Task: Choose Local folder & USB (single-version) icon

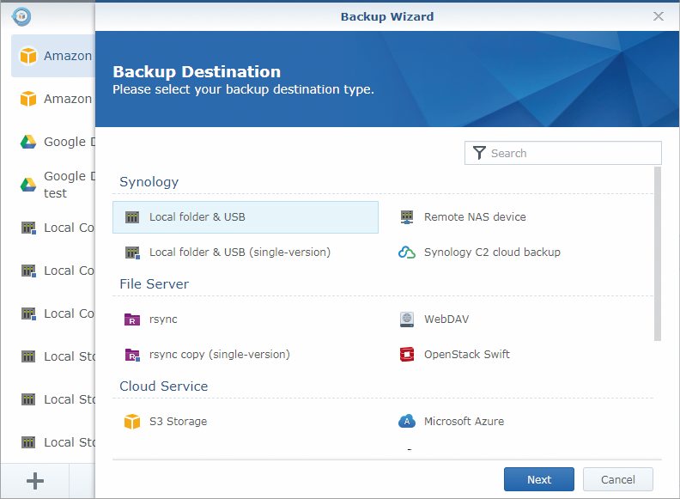Action: pos(132,253)
